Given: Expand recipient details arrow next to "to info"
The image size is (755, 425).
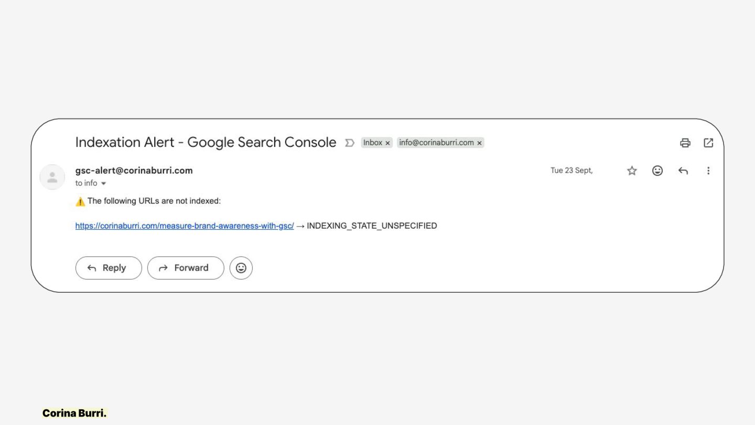Looking at the screenshot, I should [x=103, y=184].
